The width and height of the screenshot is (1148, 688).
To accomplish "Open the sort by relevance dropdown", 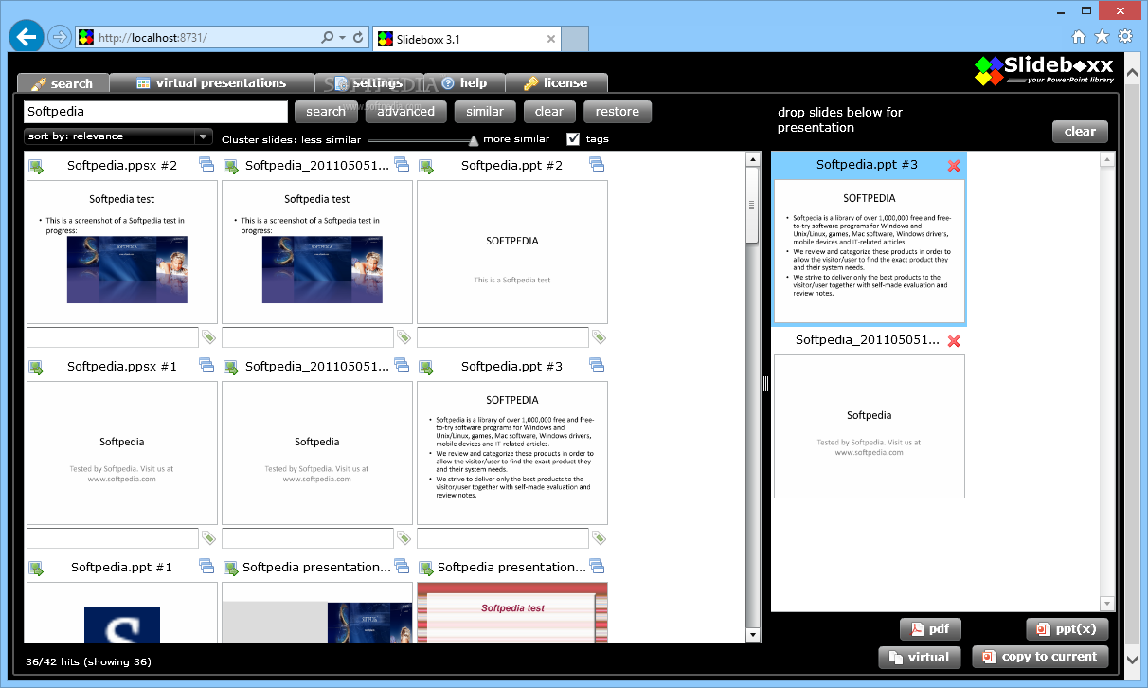I will 118,136.
